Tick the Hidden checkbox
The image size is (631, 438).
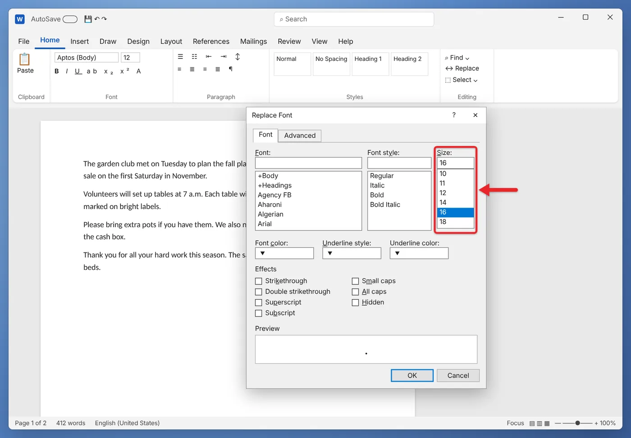355,303
